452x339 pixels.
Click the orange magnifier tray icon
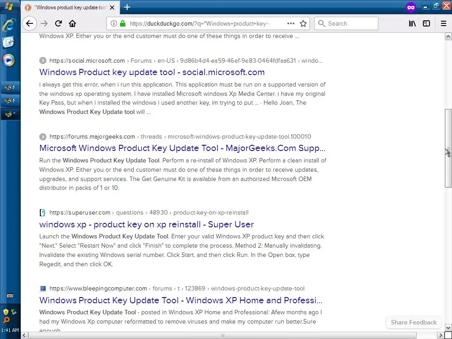6,320
